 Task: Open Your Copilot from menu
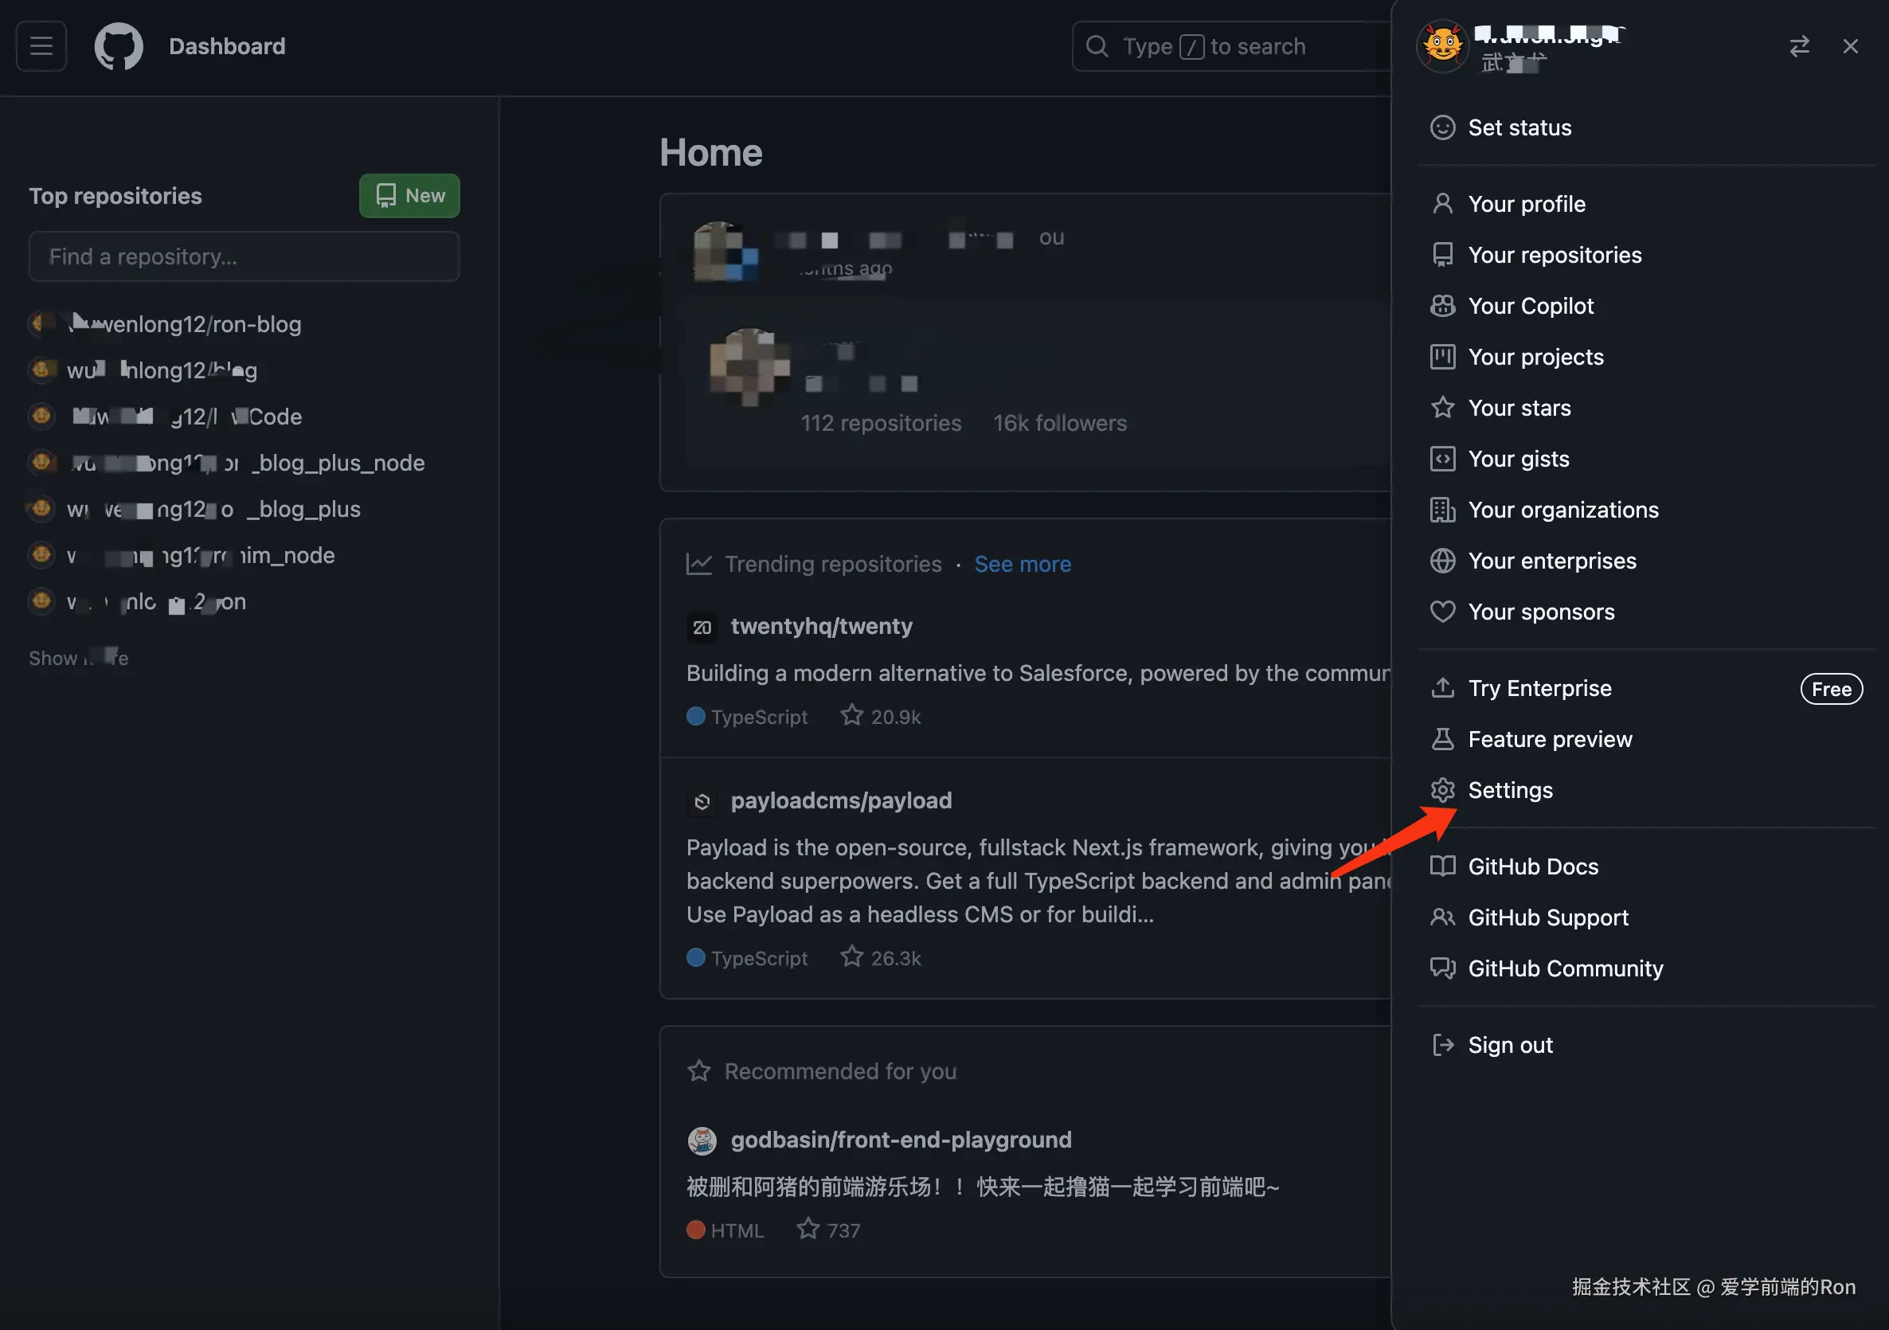click(1531, 306)
